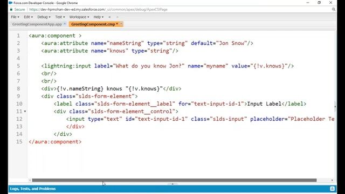Go forward with the > navigation arrow

pyautogui.click(x=117, y=17)
